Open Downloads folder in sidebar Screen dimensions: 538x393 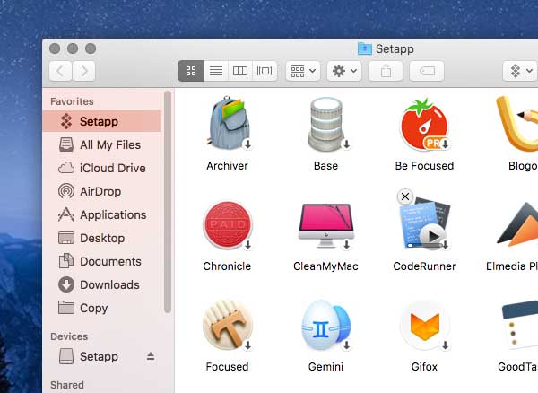pyautogui.click(x=101, y=284)
